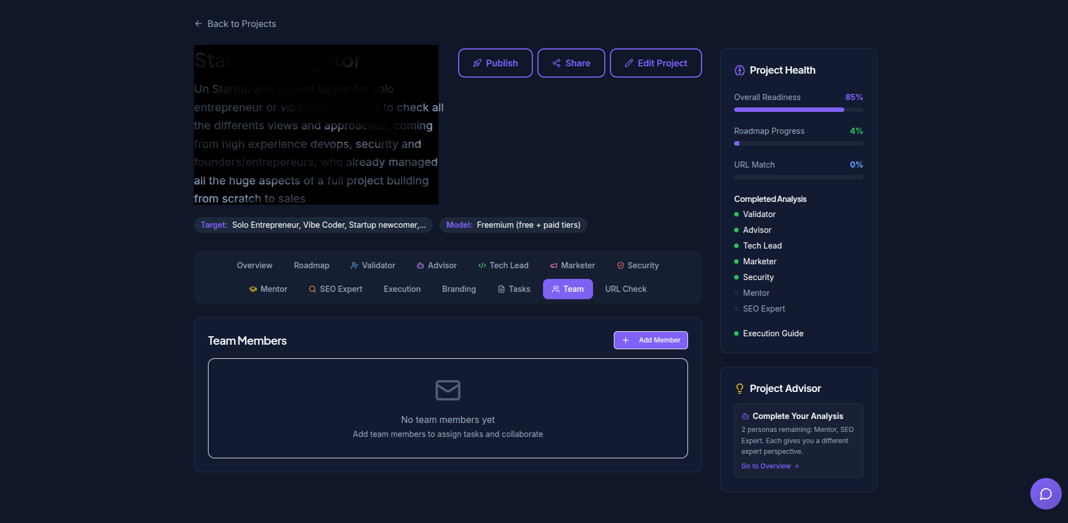Click the pencil icon on Edit Project
The width and height of the screenshot is (1068, 523).
[629, 63]
